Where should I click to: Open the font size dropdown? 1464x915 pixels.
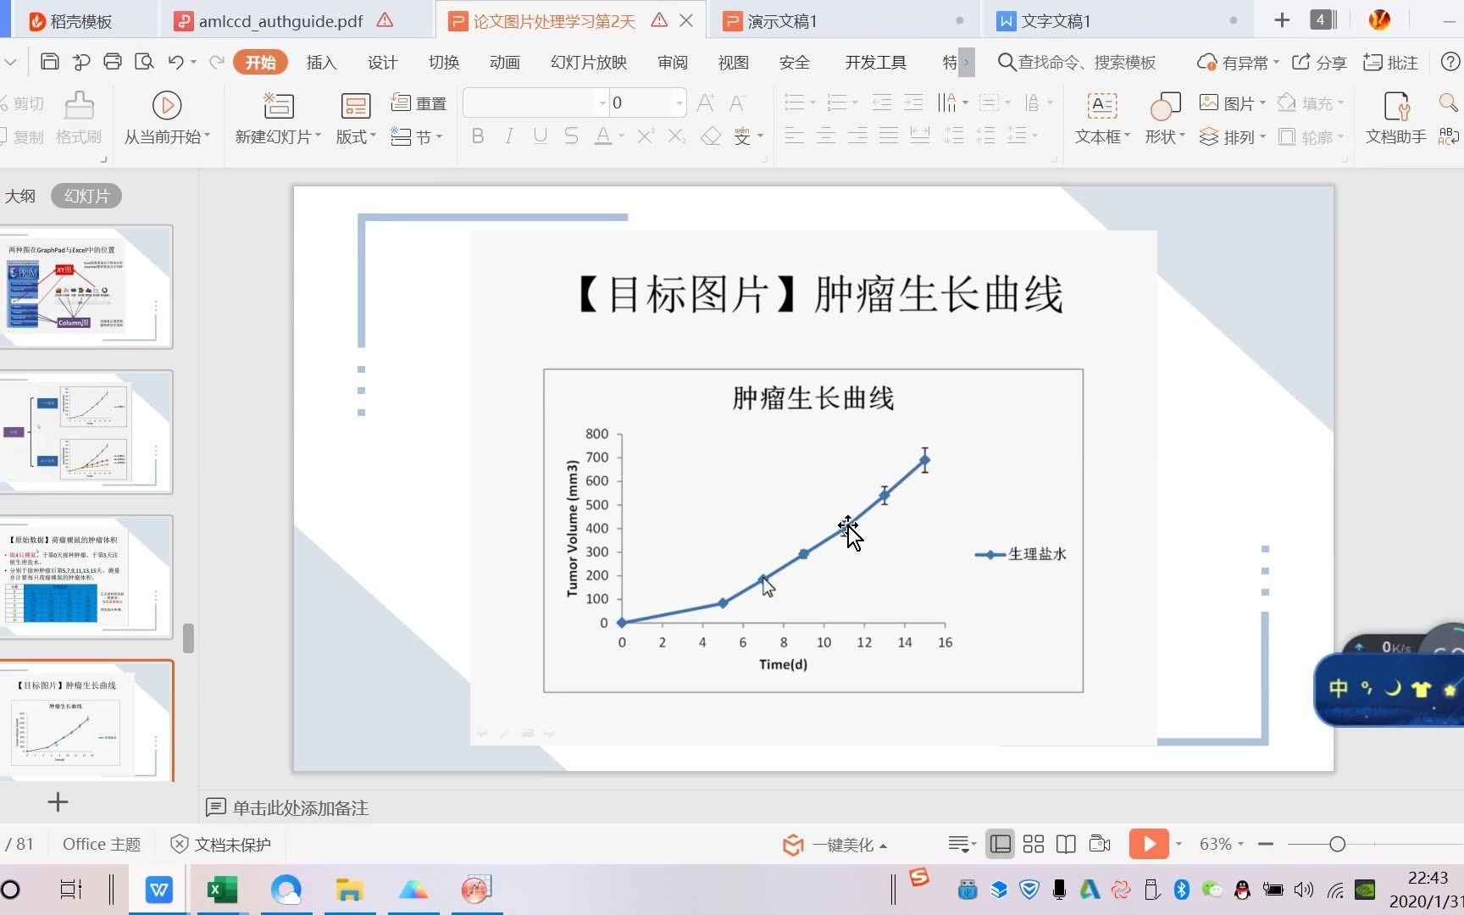pyautogui.click(x=679, y=103)
